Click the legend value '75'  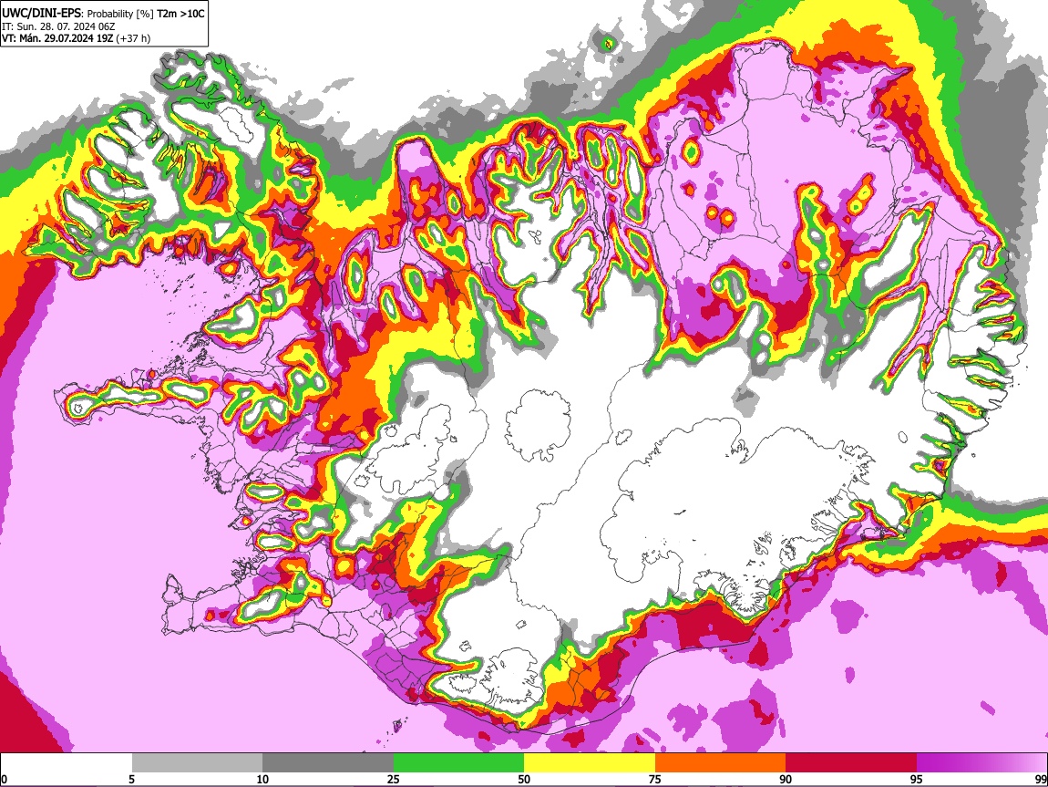pyautogui.click(x=655, y=780)
